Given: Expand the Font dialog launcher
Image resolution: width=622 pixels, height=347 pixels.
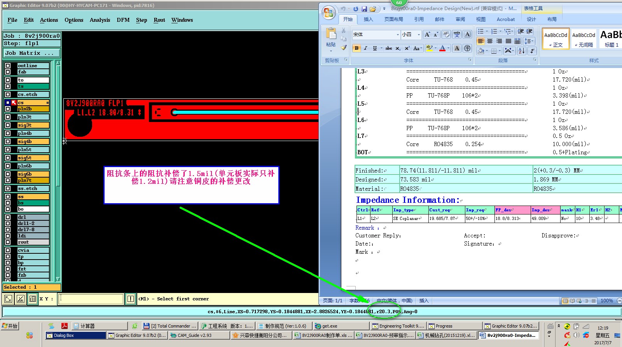Looking at the screenshot, I should 470,60.
